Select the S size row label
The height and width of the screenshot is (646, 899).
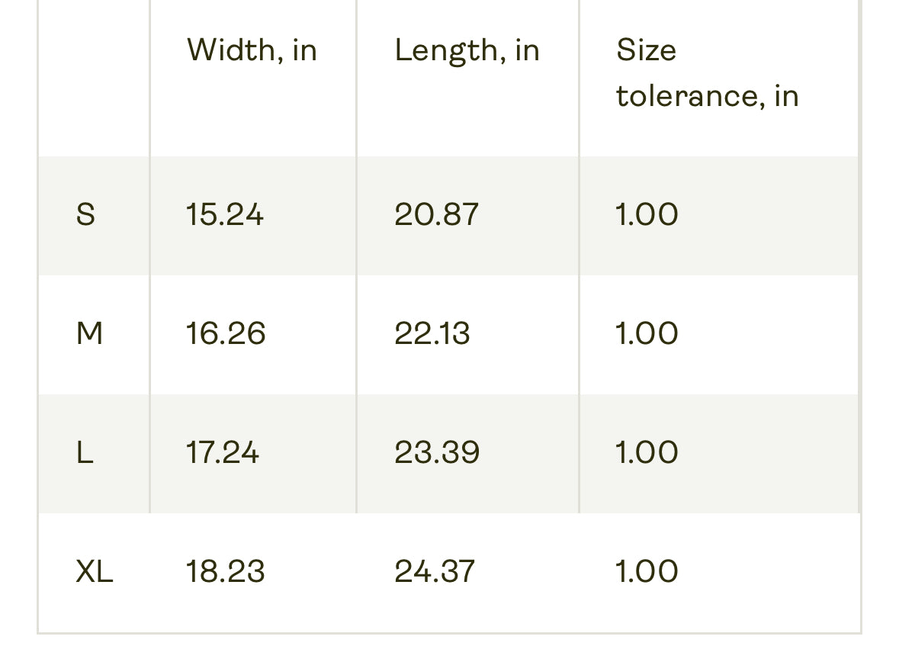pyautogui.click(x=85, y=215)
